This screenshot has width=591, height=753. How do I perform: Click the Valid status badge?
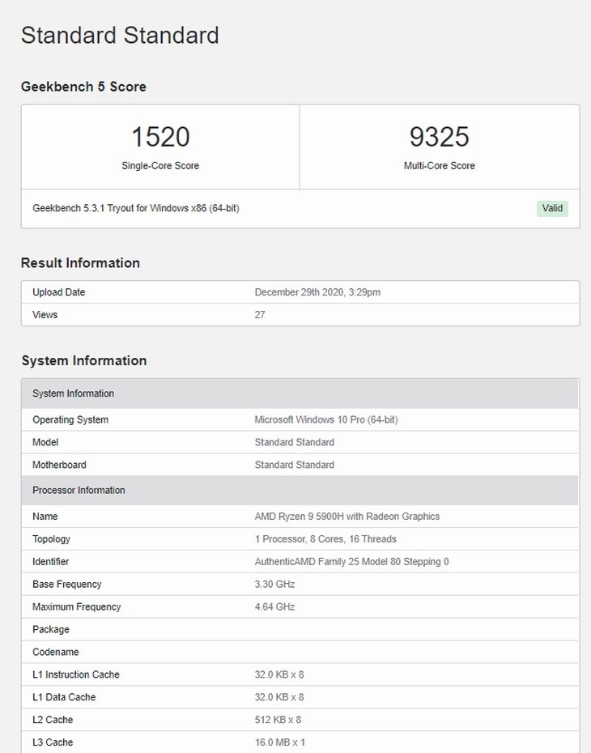pos(552,208)
